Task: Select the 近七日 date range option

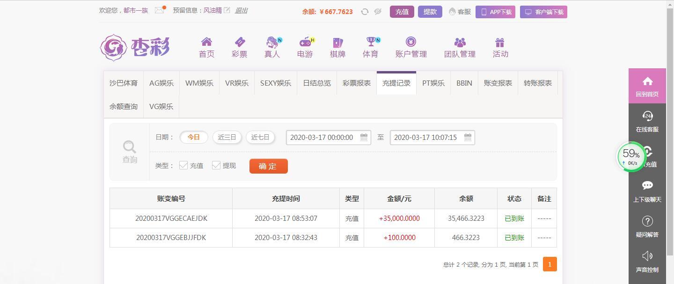Action: click(260, 137)
